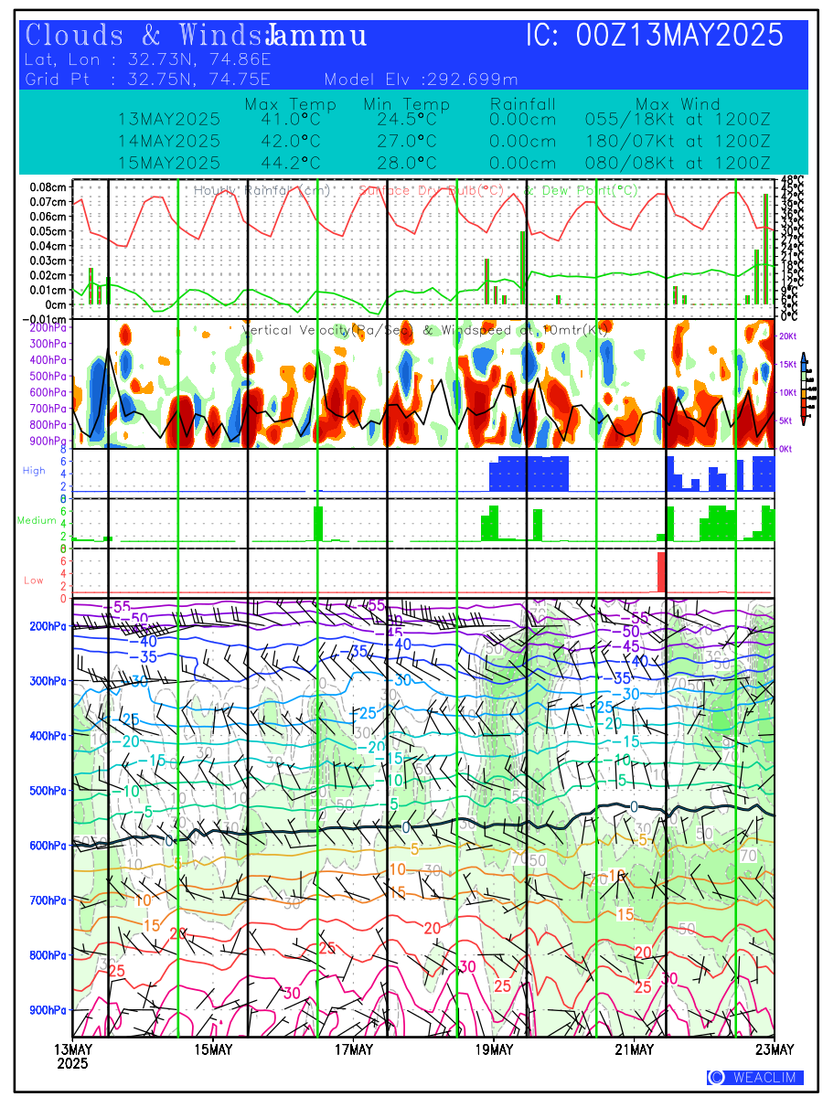The height and width of the screenshot is (1097, 823).
Task: Click the 'Low' cloud panel label
Action: click(x=33, y=580)
